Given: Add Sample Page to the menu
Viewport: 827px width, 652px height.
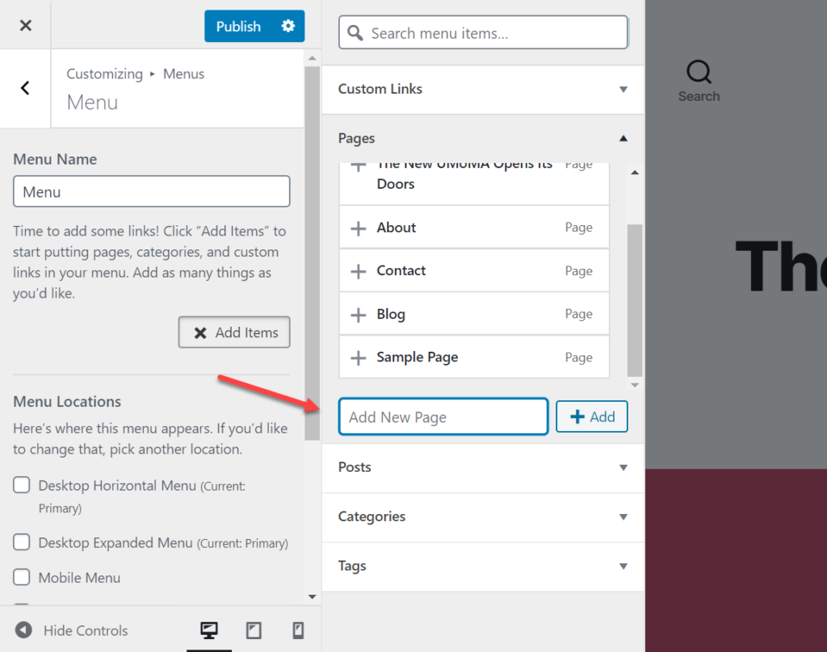Looking at the screenshot, I should (x=474, y=357).
